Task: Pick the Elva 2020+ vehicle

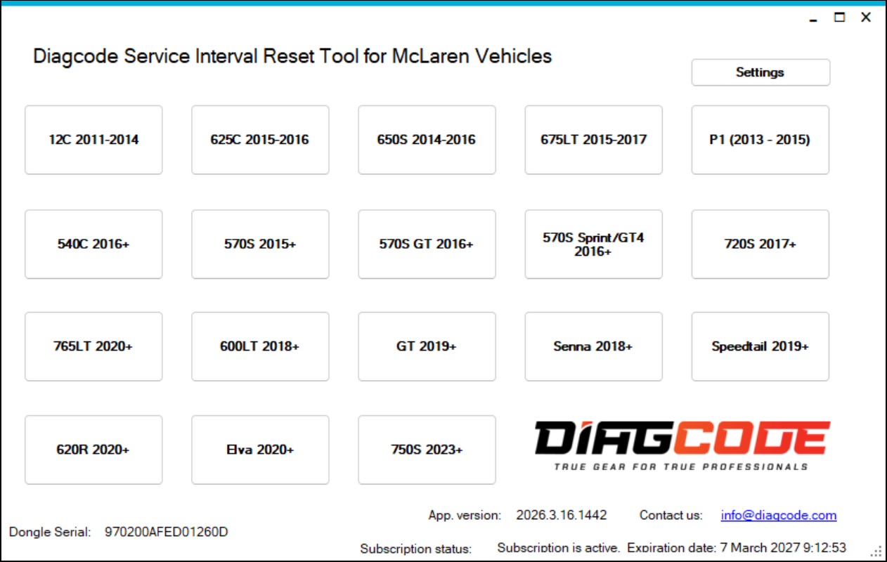Action: point(260,450)
